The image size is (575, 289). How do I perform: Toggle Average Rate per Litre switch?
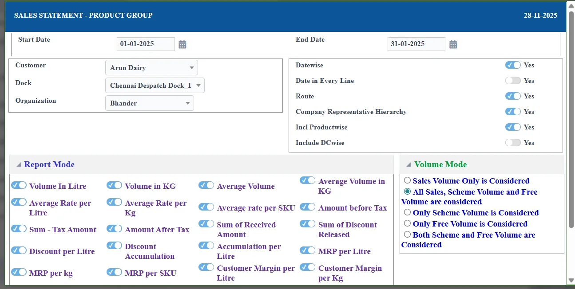click(x=19, y=202)
